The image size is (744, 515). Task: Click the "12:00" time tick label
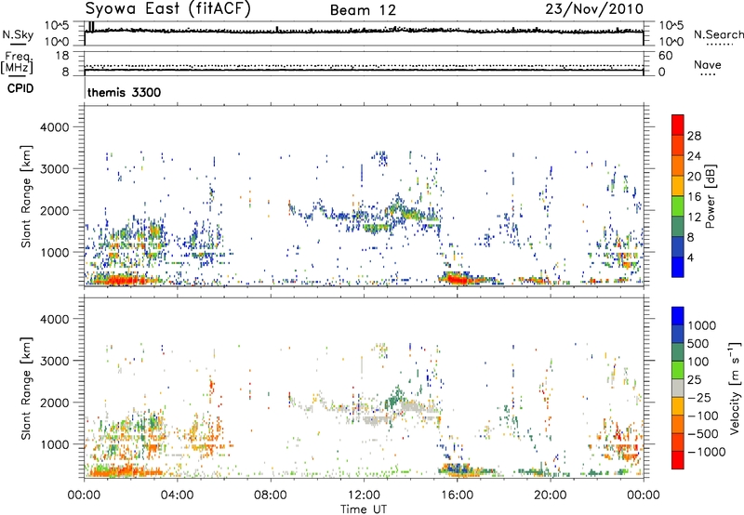pos(364,495)
